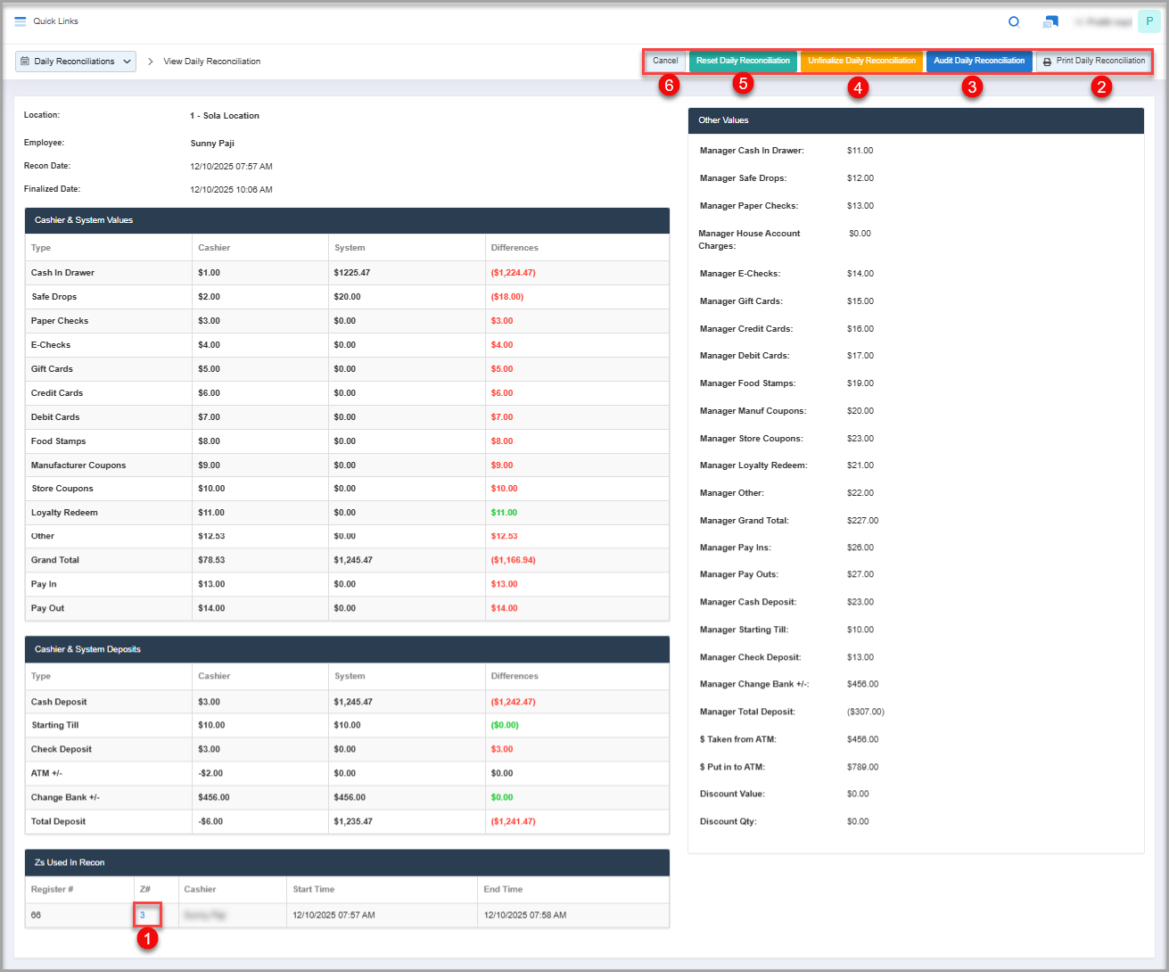The image size is (1169, 972).
Task: Click Reset Daily Reconciliation button
Action: pos(743,61)
